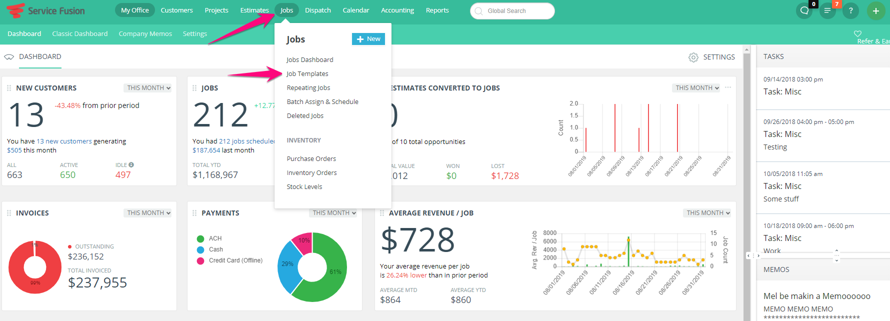Choose Repeating Jobs from Jobs menu

(308, 88)
